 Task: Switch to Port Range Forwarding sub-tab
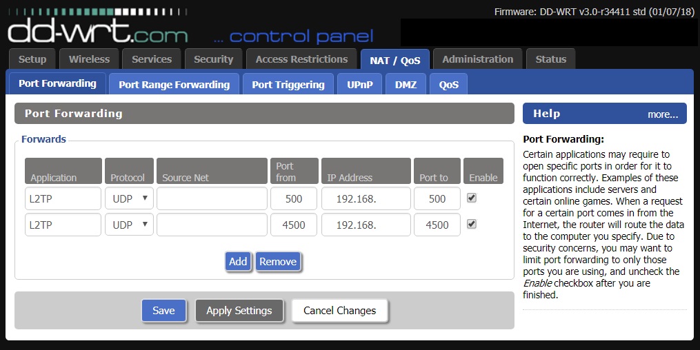174,84
